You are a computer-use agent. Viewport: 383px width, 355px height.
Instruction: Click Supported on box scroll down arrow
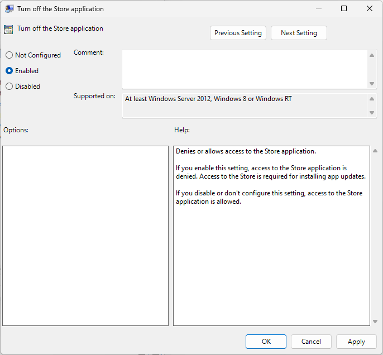372,113
